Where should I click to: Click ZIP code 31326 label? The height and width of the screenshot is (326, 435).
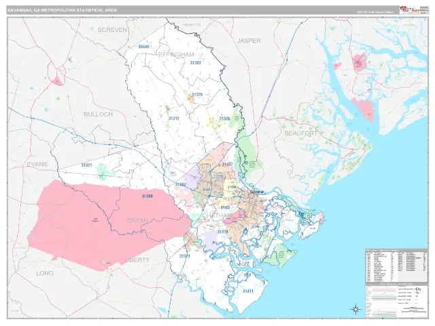click(x=224, y=119)
